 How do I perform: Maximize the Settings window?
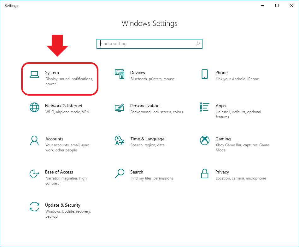[x=277, y=6]
